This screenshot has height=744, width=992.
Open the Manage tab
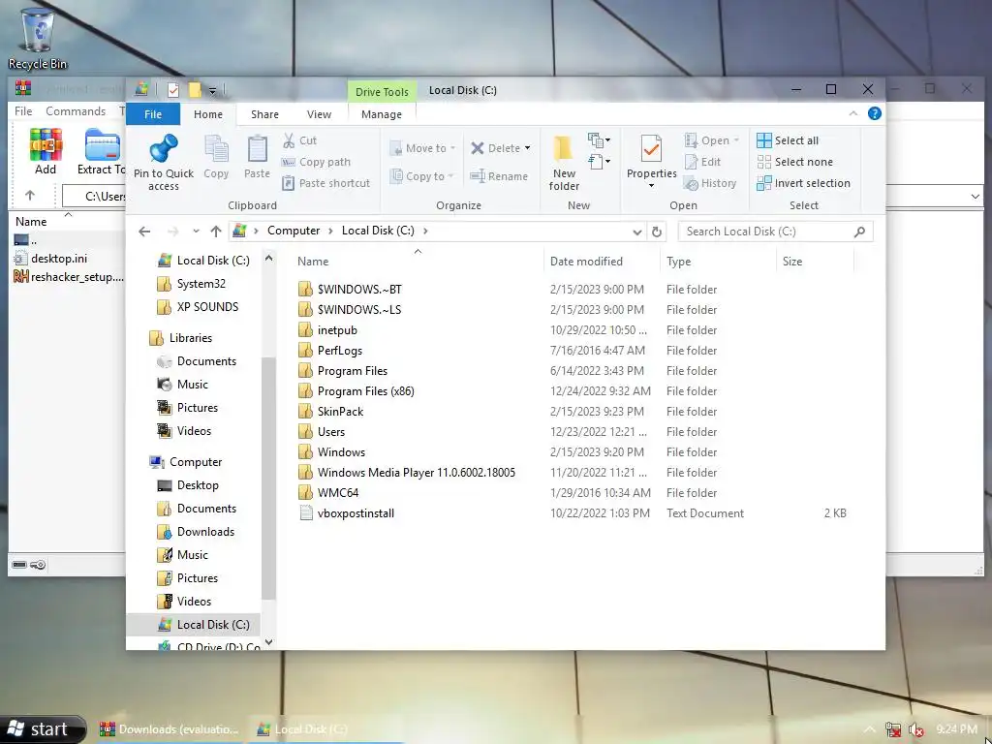(x=382, y=114)
